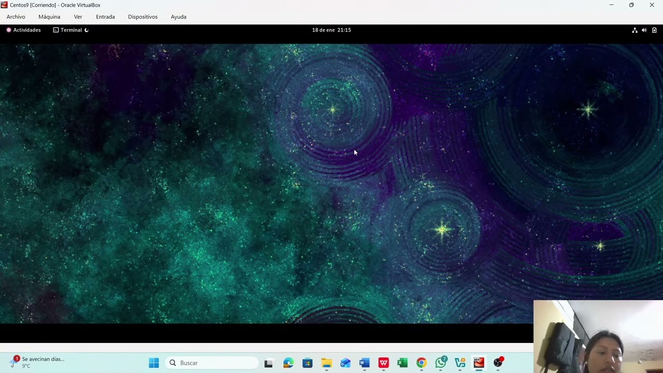Open the Máquina menu
663x373 pixels.
click(49, 17)
